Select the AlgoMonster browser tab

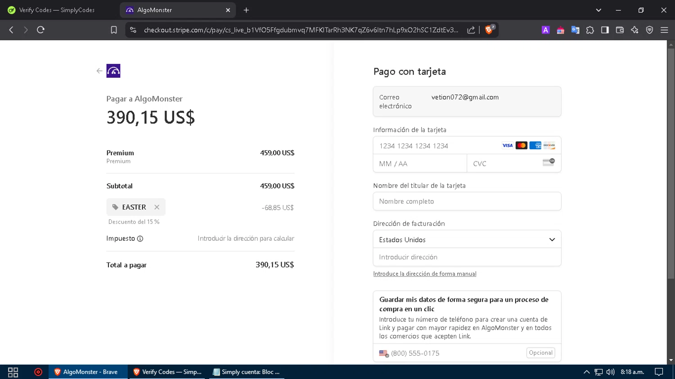[178, 10]
